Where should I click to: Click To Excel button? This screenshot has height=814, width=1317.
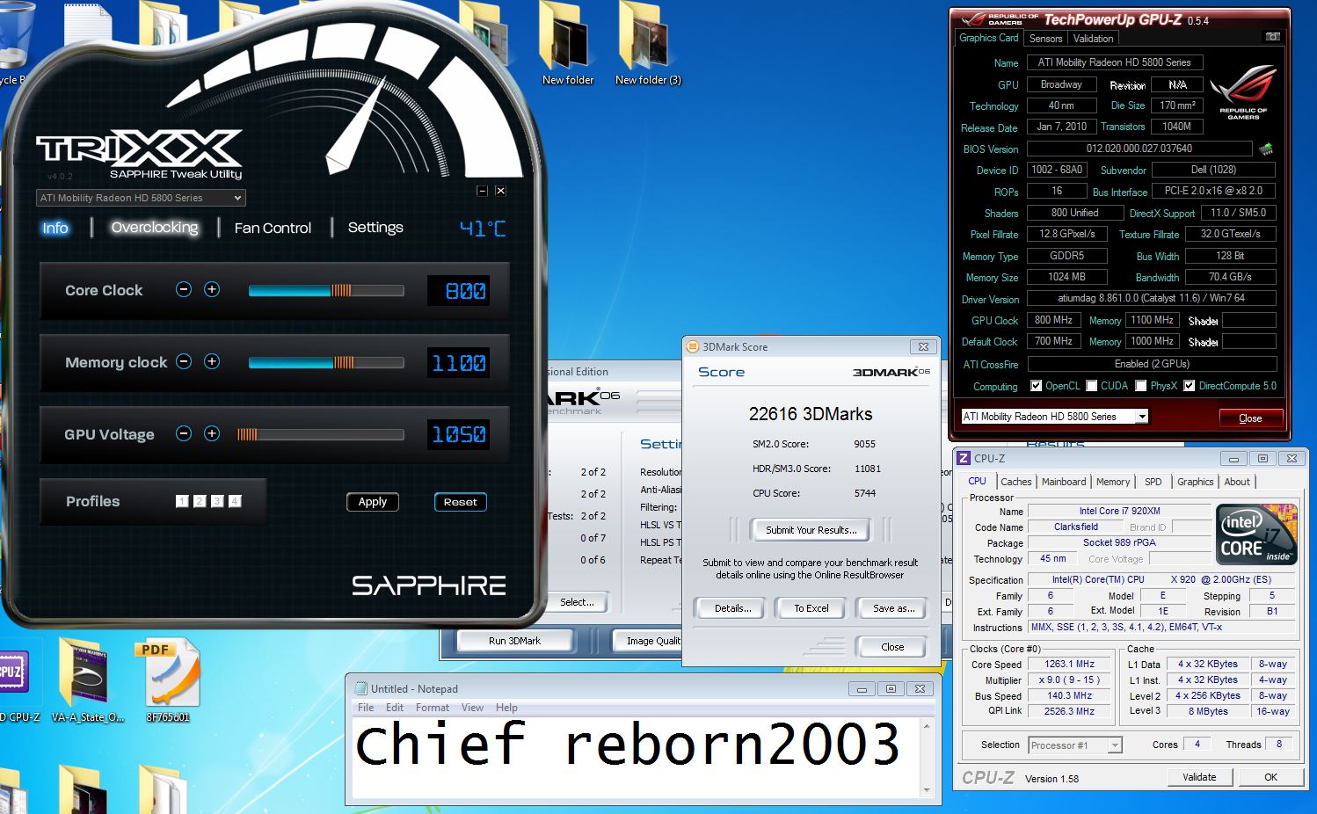(x=811, y=608)
